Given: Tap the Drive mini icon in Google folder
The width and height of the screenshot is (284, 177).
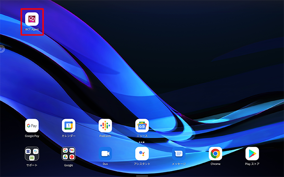Looking at the screenshot, I should (65, 157).
